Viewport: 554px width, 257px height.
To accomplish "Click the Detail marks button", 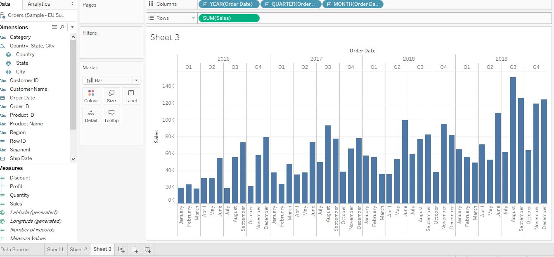I will click(x=91, y=116).
